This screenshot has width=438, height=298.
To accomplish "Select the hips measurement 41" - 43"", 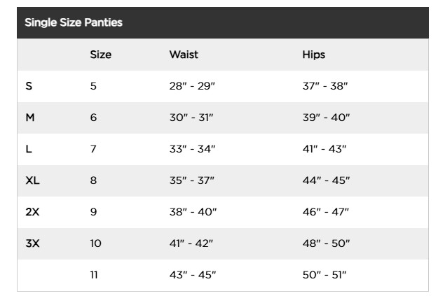I will tap(324, 149).
